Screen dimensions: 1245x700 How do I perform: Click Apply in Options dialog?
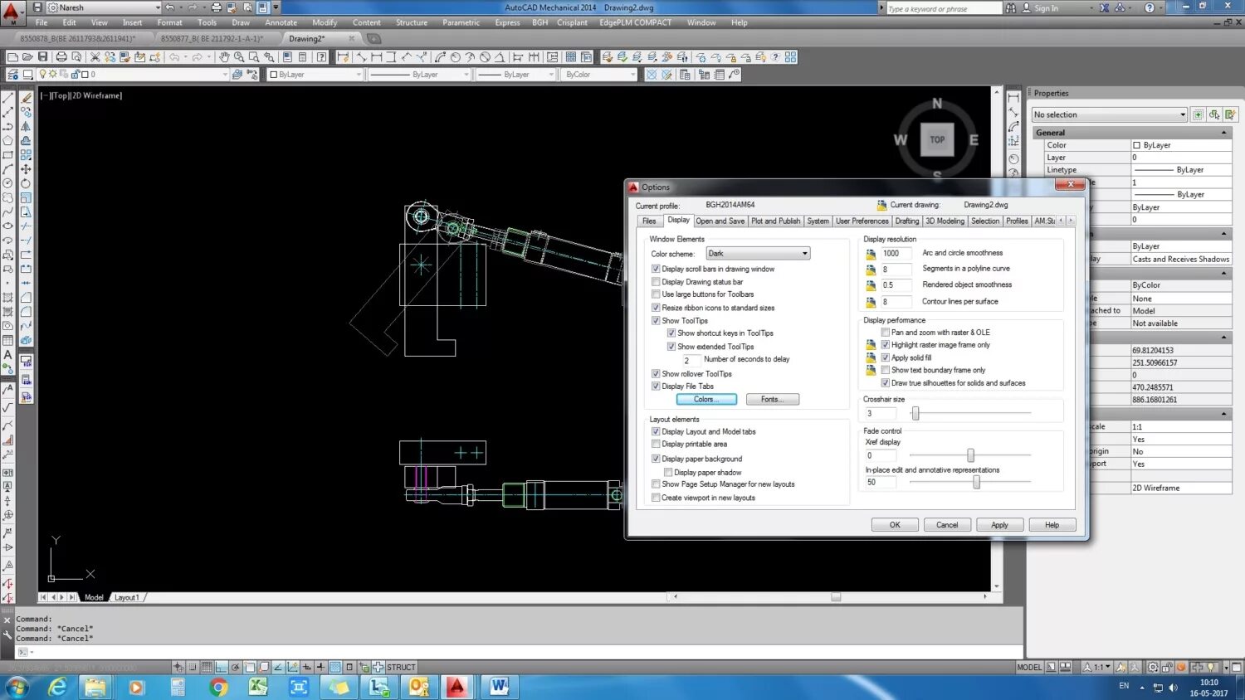click(x=999, y=525)
